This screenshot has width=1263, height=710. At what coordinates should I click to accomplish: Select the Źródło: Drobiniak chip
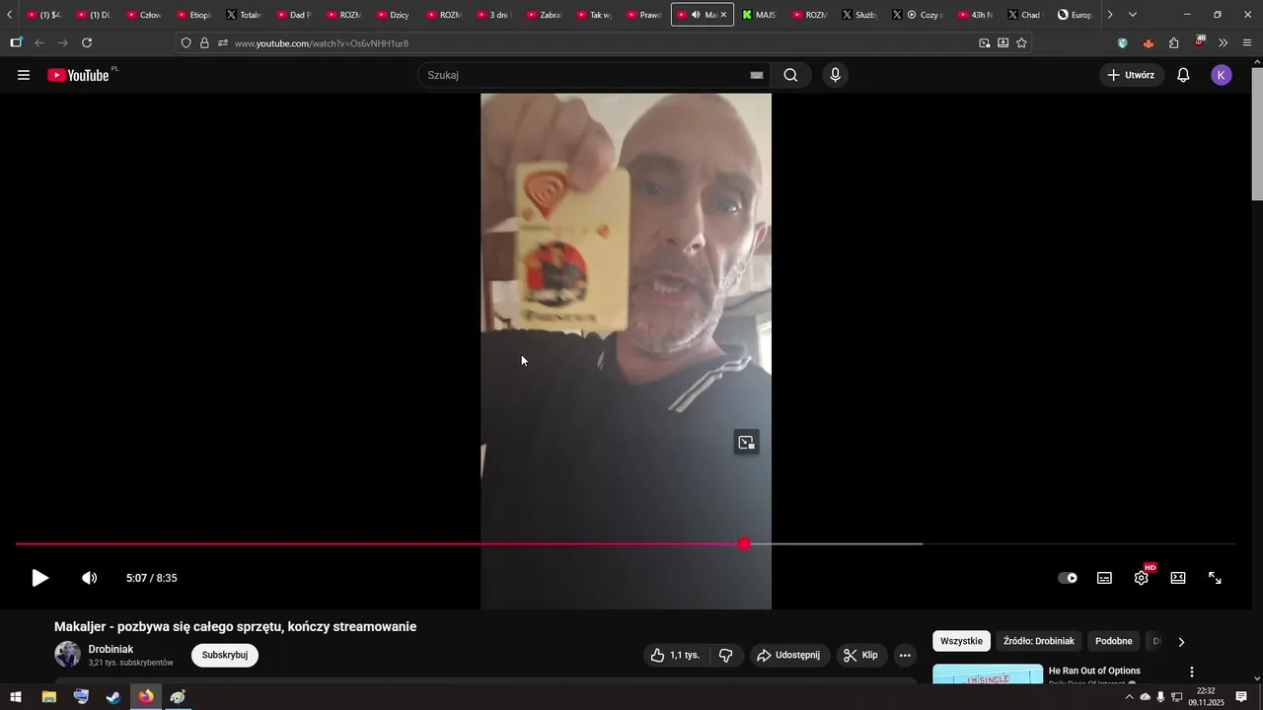tap(1039, 641)
